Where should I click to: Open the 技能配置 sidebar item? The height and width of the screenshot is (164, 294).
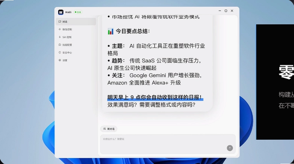[x=76, y=45]
